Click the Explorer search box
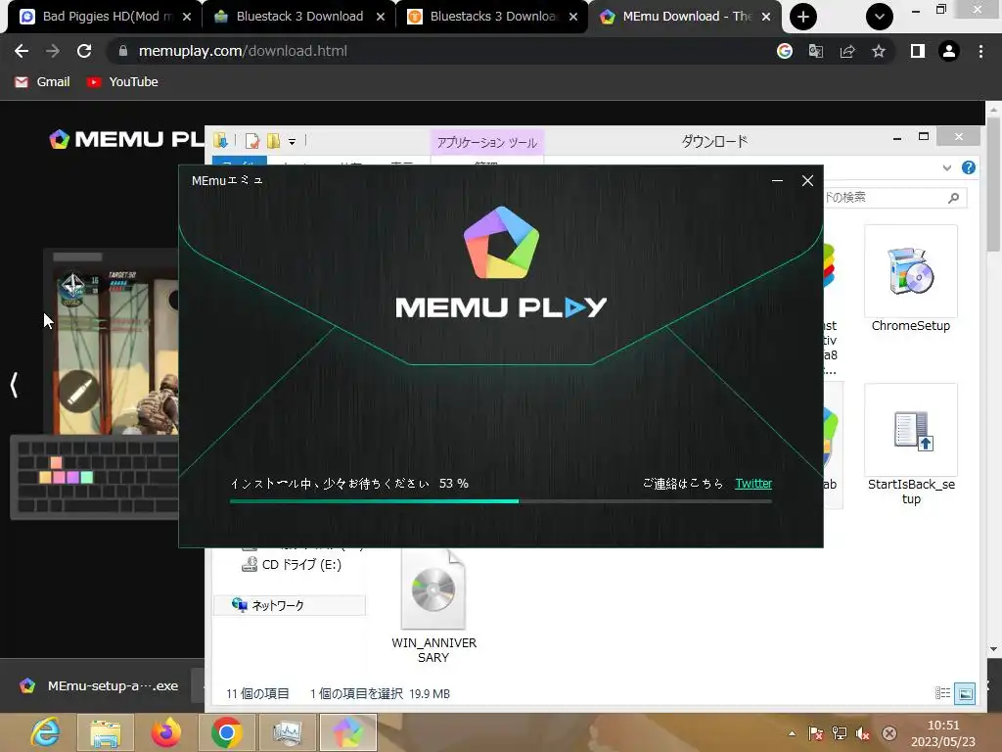 click(x=894, y=198)
